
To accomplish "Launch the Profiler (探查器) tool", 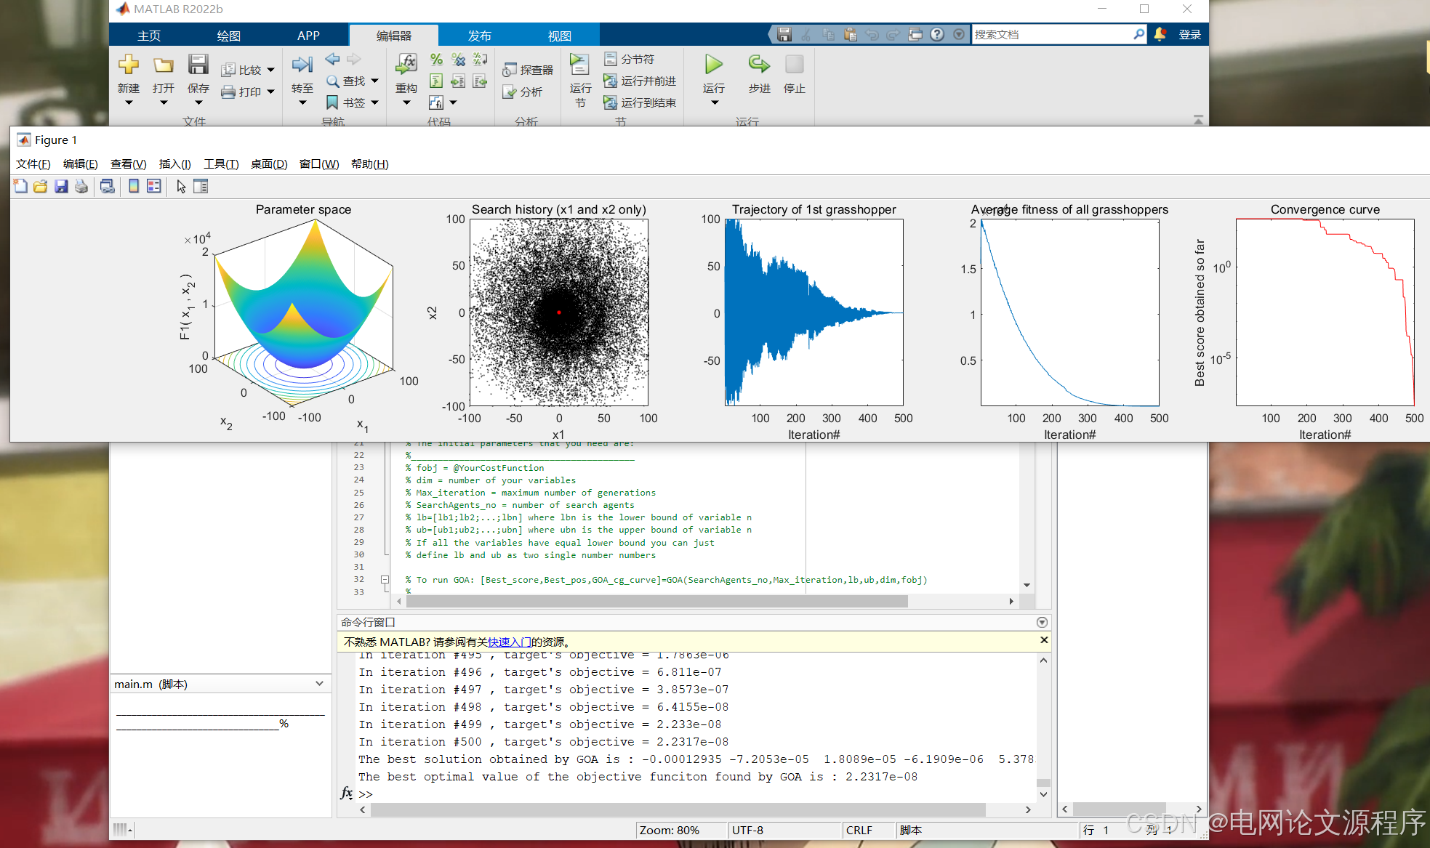I will (527, 68).
